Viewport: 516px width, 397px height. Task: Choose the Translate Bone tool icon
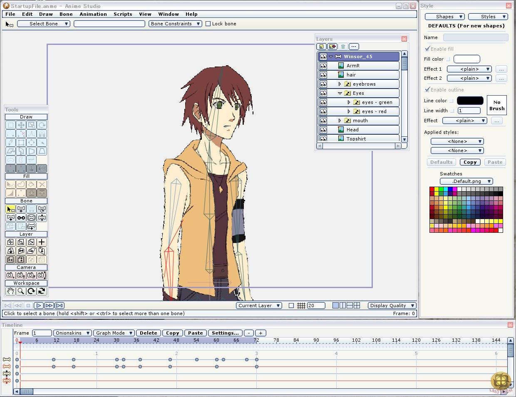pyautogui.click(x=21, y=209)
